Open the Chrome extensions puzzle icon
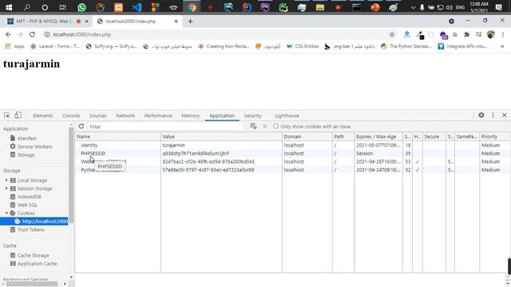Image resolution: width=511 pixels, height=287 pixels. (x=466, y=34)
